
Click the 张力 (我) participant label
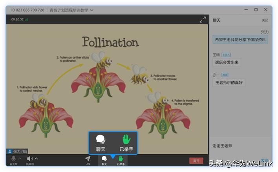pyautogui.click(x=18, y=152)
